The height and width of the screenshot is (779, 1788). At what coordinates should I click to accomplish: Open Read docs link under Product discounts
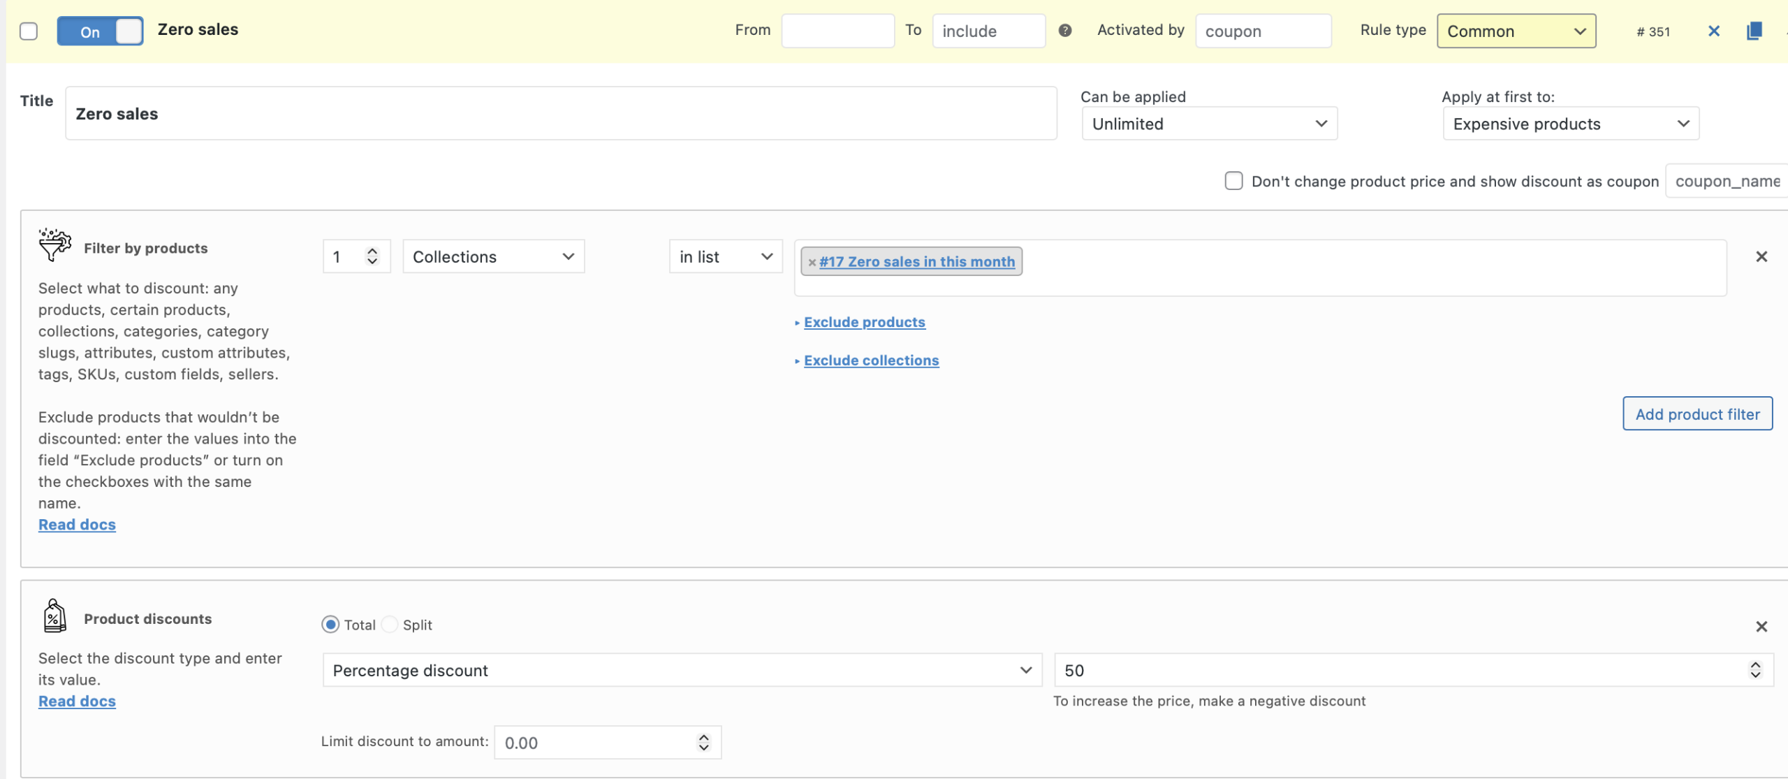click(x=77, y=701)
